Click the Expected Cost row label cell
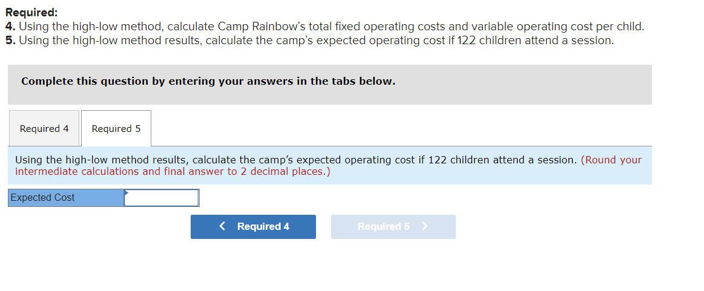Image resolution: width=704 pixels, height=291 pixels. [x=66, y=198]
